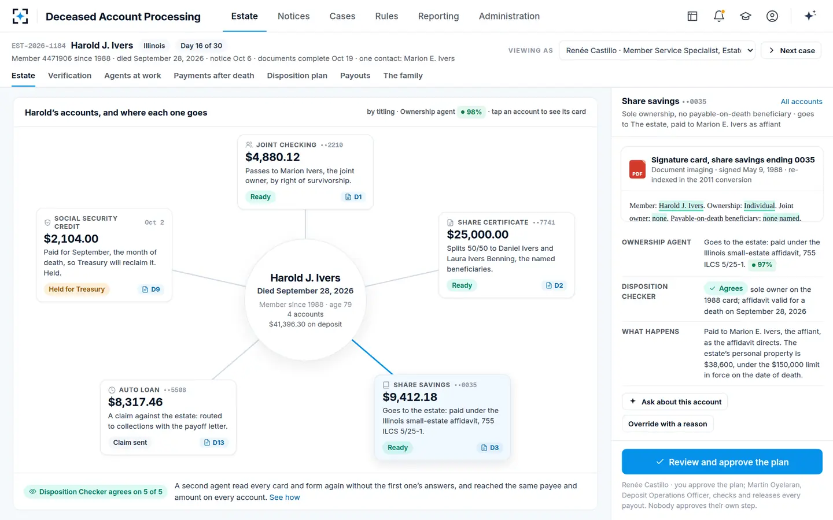Screen dimensions: 833x520
Task: Click Override with a reason
Action: 668,424
